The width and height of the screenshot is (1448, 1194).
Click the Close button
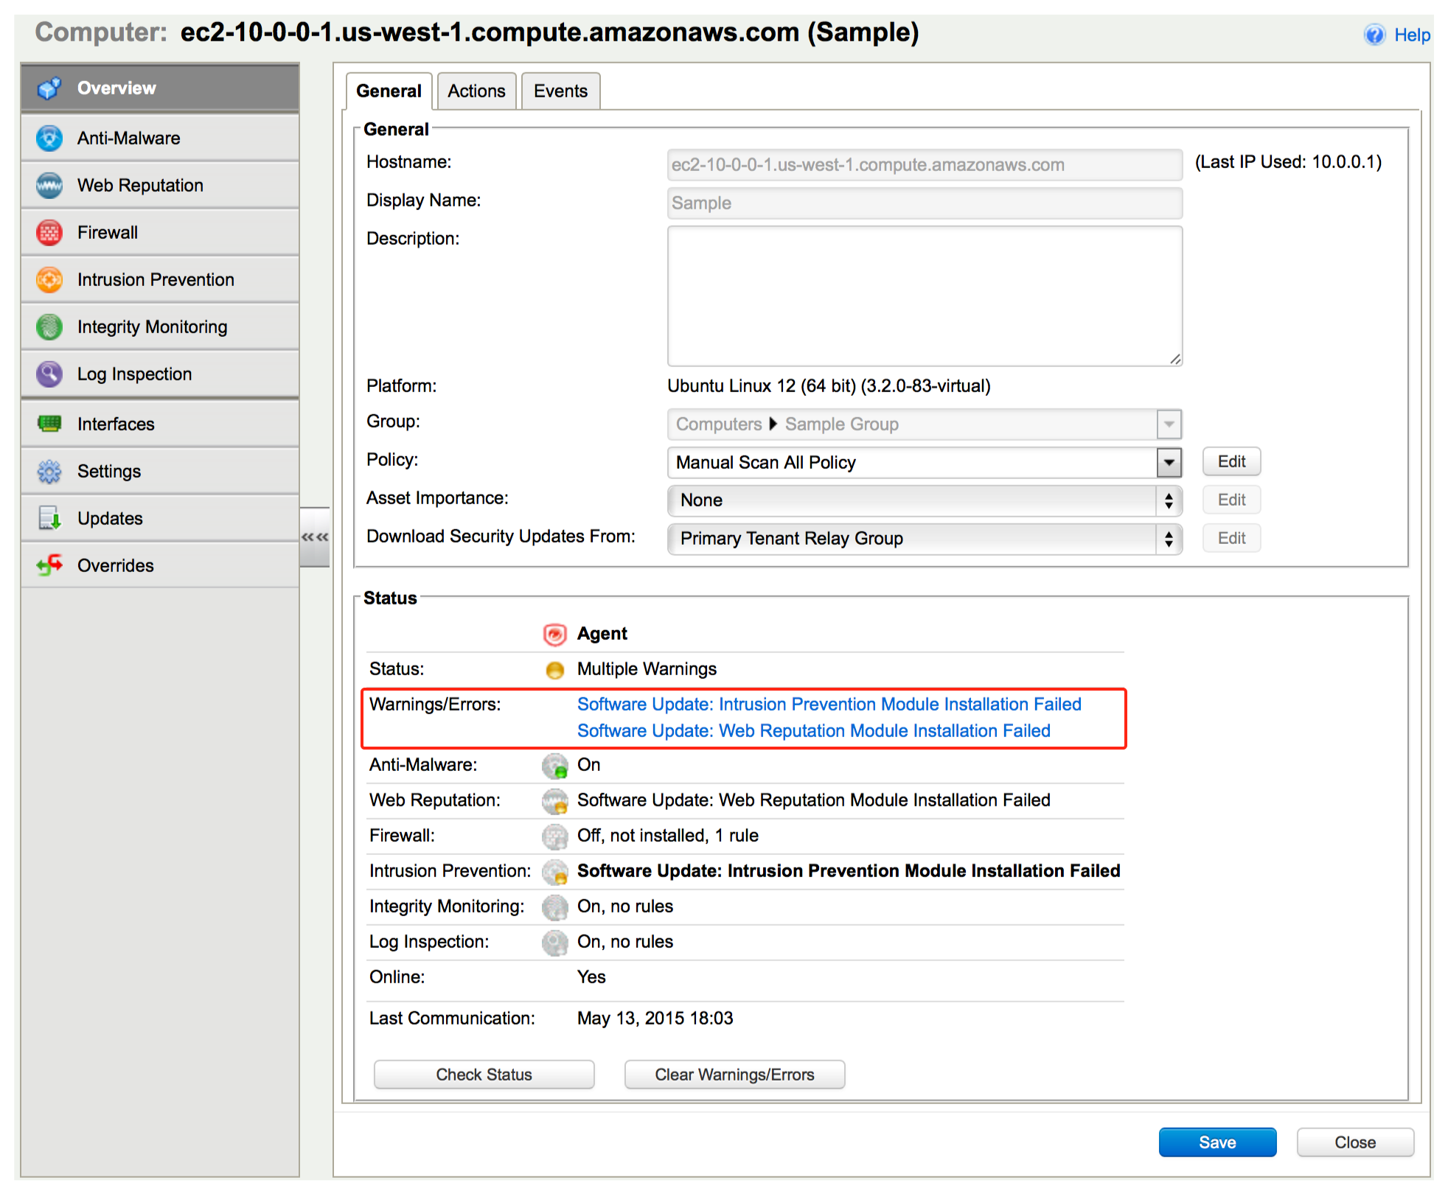pyautogui.click(x=1355, y=1142)
